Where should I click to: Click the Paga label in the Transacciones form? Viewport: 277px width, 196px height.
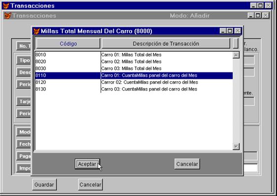(x=24, y=156)
